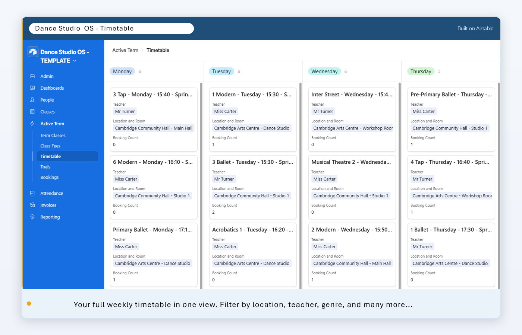Screen dimensions: 522x335
Task: Click the Wednesday column vertical scrollbar
Action: point(400,185)
